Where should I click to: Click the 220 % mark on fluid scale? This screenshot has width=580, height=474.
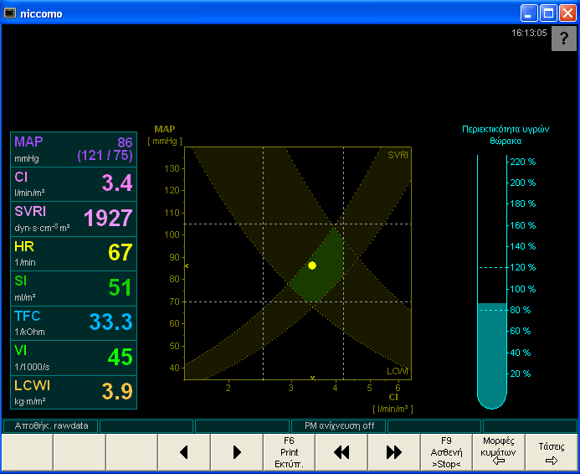522,162
